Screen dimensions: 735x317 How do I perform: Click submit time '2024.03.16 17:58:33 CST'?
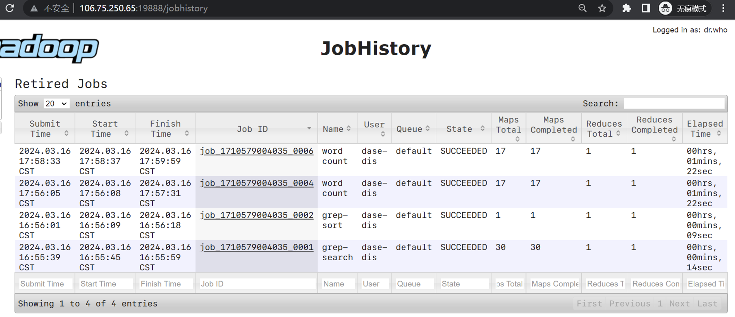point(45,161)
